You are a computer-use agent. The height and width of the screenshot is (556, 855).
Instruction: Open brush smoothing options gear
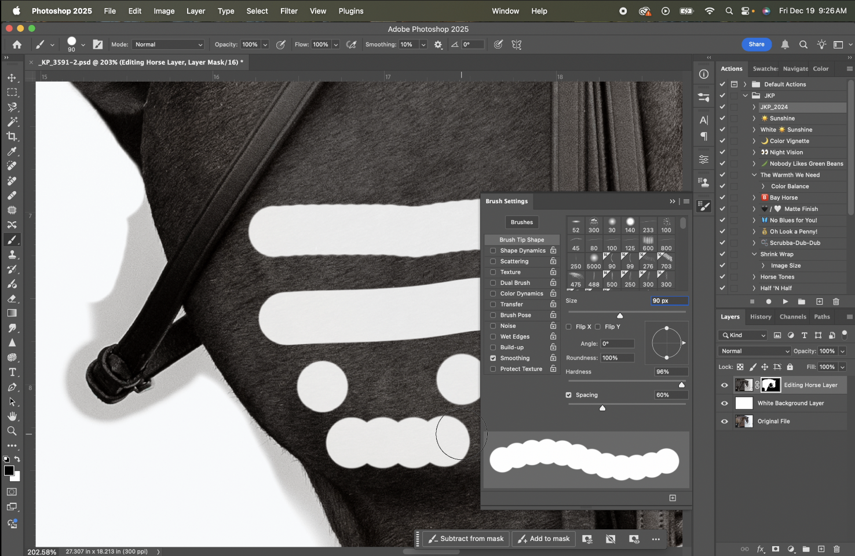[438, 45]
